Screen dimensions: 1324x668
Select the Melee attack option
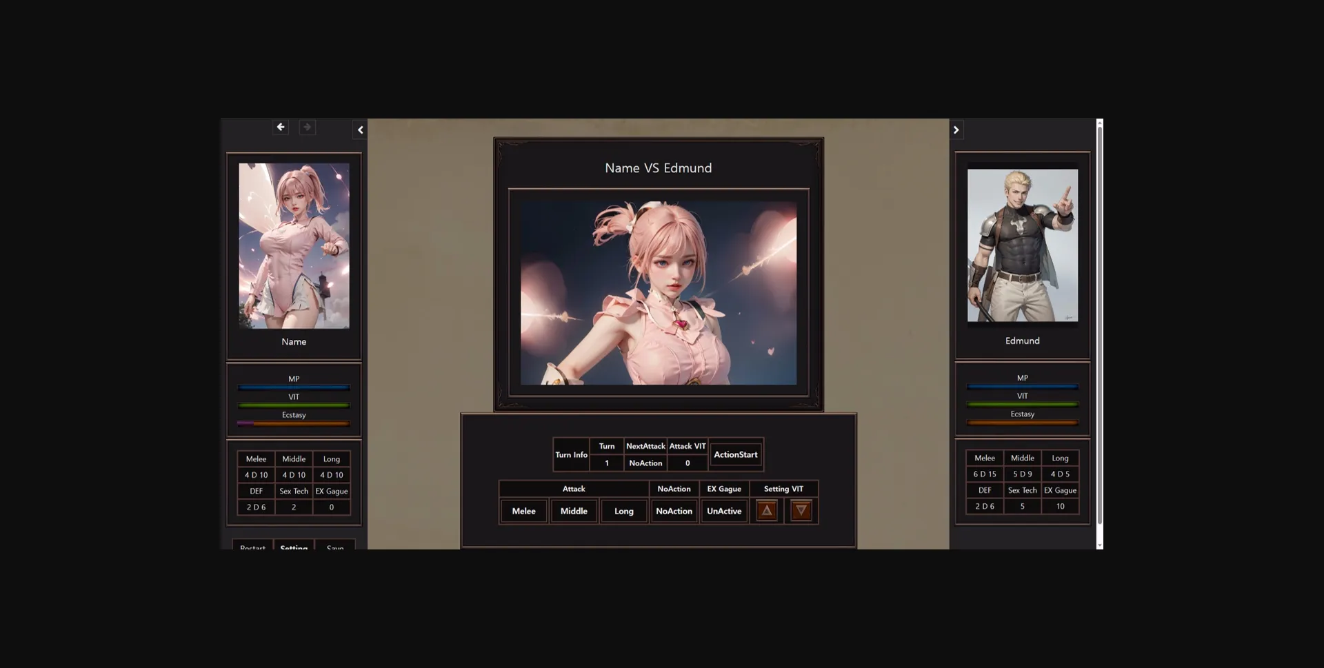click(523, 511)
